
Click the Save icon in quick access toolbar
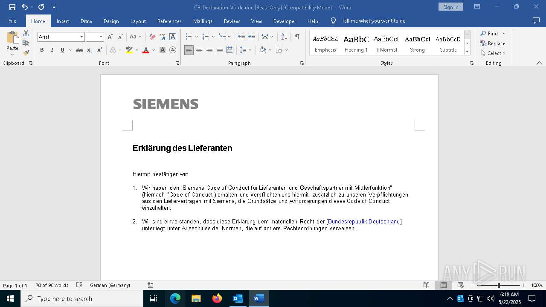(x=12, y=7)
